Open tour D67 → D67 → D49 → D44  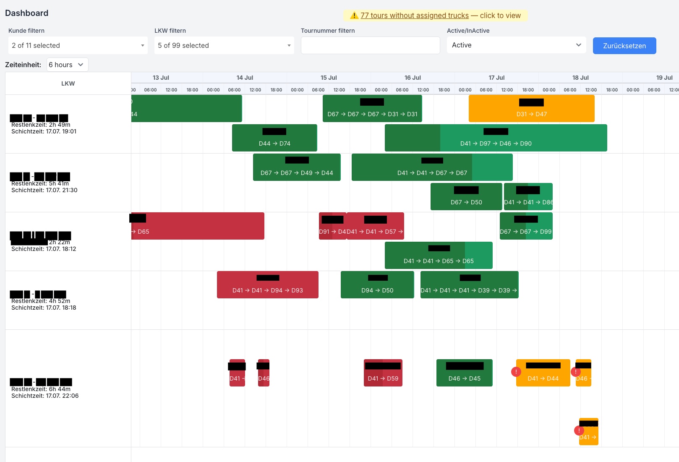tap(297, 167)
